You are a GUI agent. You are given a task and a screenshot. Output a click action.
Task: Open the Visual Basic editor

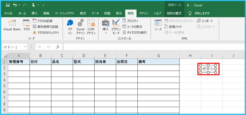(12, 25)
